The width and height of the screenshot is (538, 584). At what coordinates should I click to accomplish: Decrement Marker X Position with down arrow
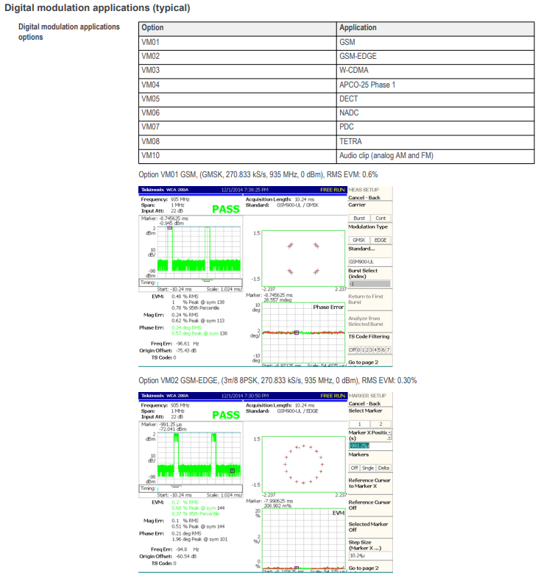point(389,438)
